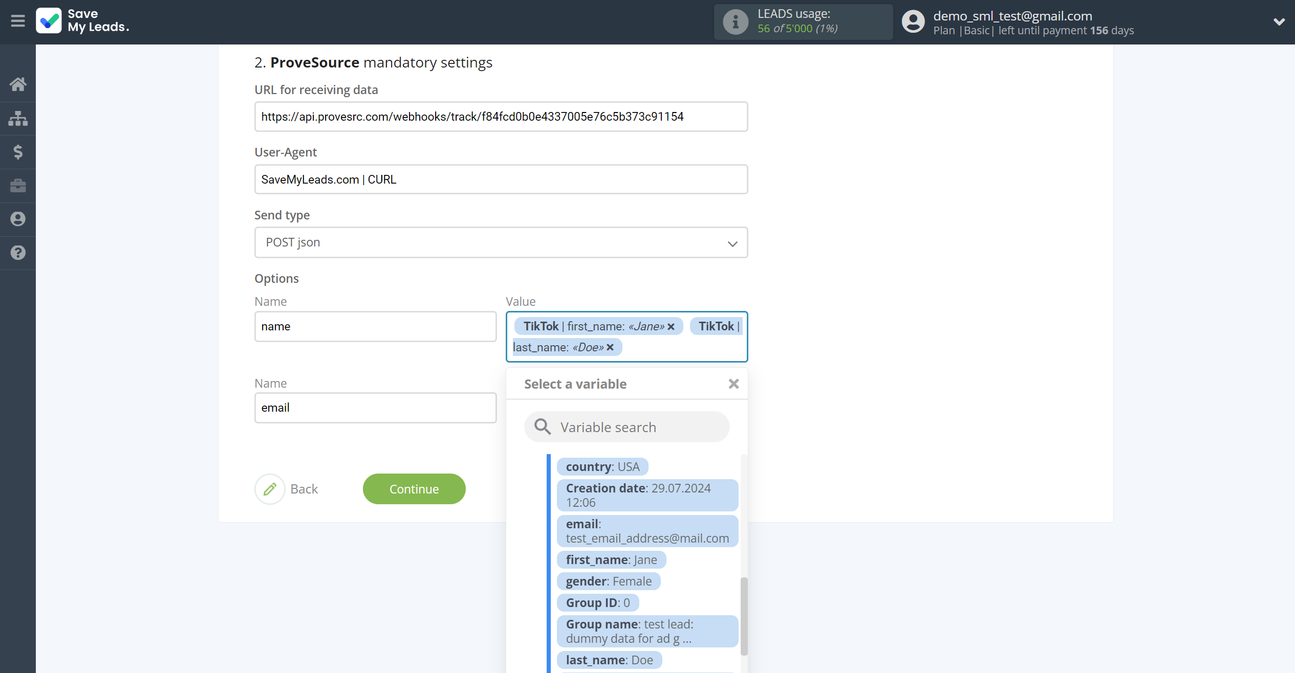Click the account avatar icon
The height and width of the screenshot is (673, 1295).
913,22
